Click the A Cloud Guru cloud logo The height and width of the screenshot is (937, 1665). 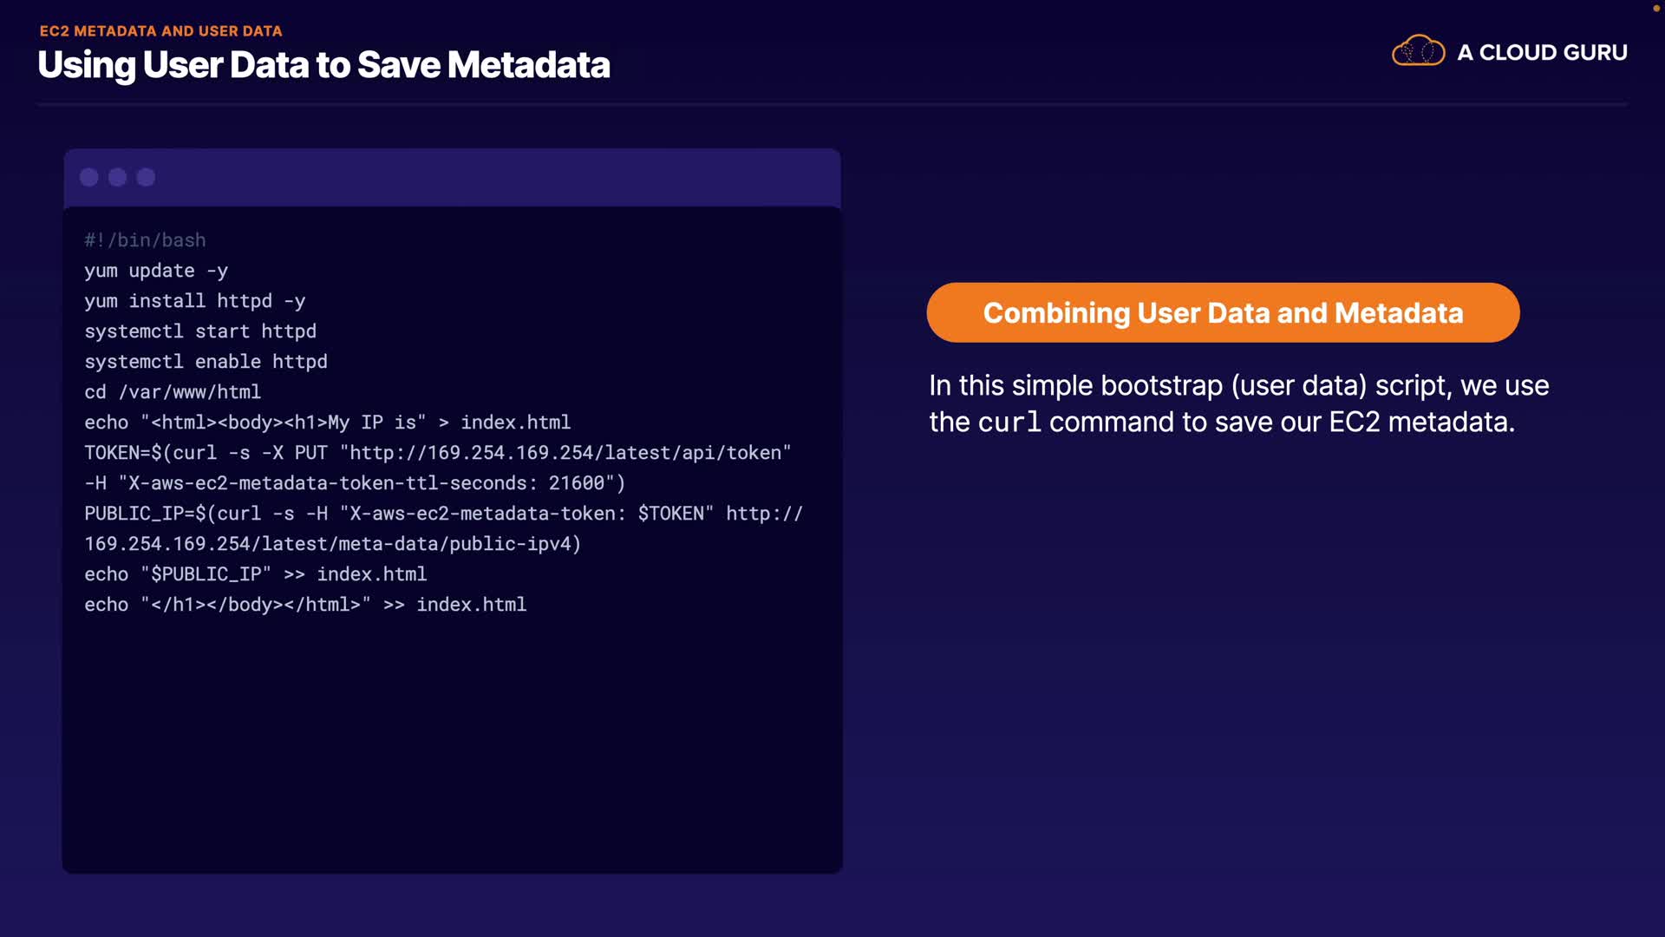pos(1418,51)
